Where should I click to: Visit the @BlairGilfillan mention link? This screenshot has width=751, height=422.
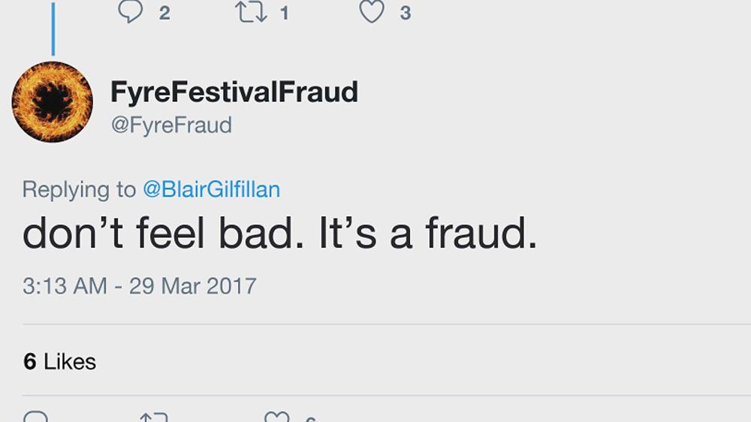tap(211, 189)
